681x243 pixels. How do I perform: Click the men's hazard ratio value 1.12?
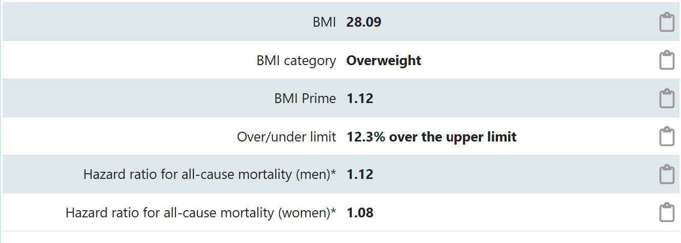click(360, 175)
